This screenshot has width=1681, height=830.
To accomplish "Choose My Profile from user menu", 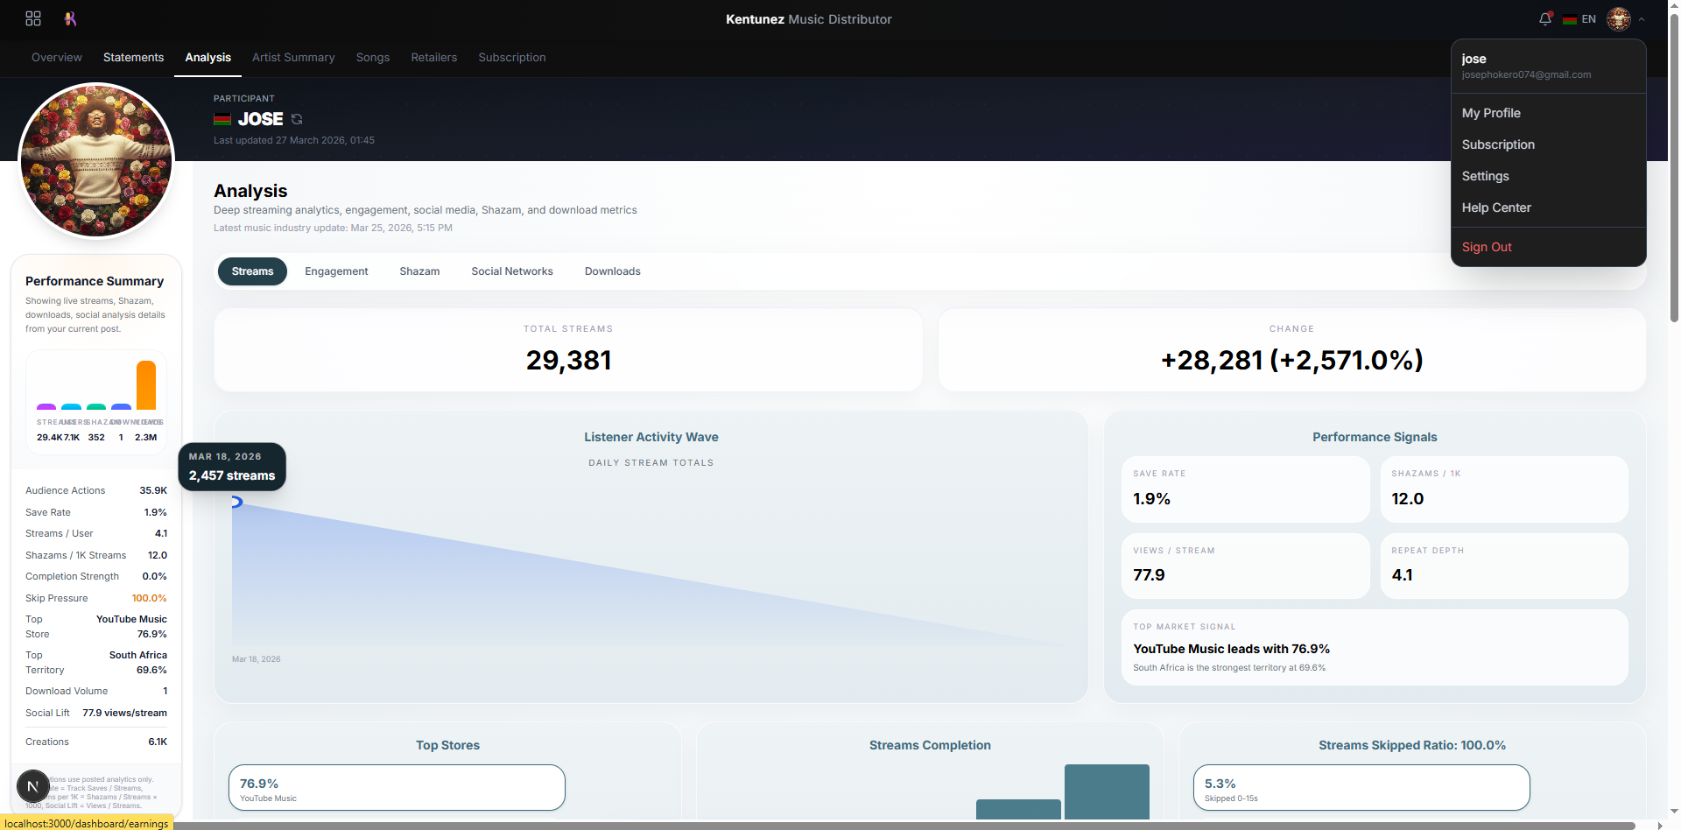I will tap(1491, 113).
